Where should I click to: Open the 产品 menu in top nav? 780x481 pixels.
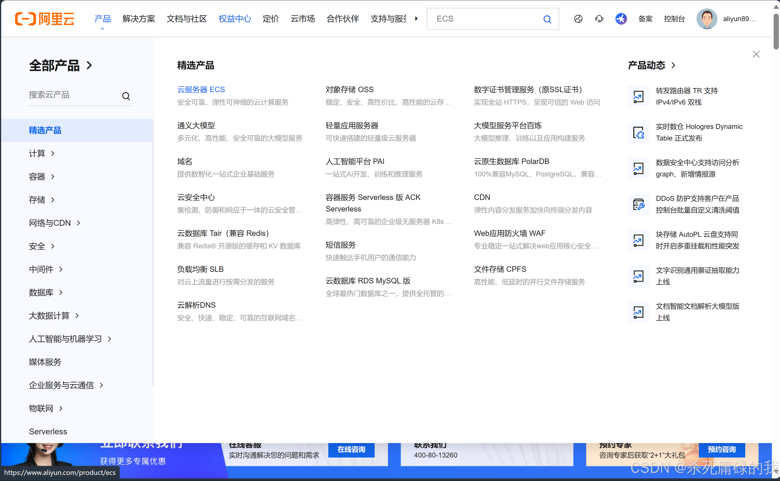(103, 19)
